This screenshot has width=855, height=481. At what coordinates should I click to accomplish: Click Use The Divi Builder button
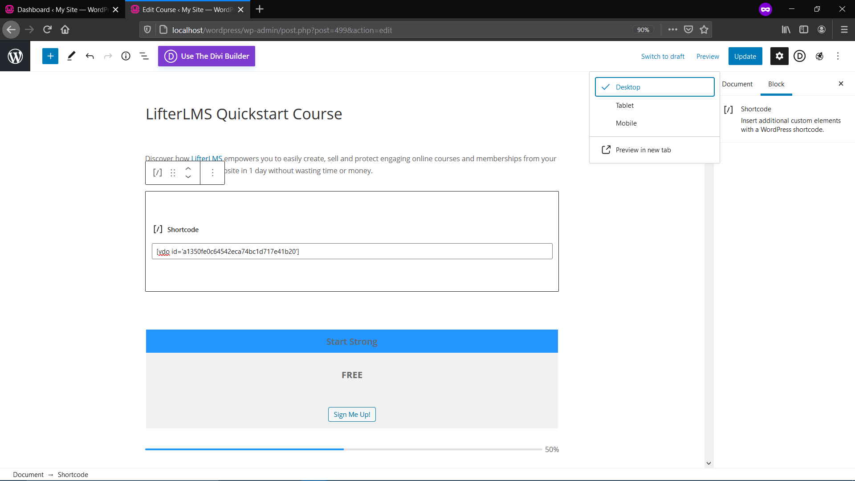tap(207, 56)
